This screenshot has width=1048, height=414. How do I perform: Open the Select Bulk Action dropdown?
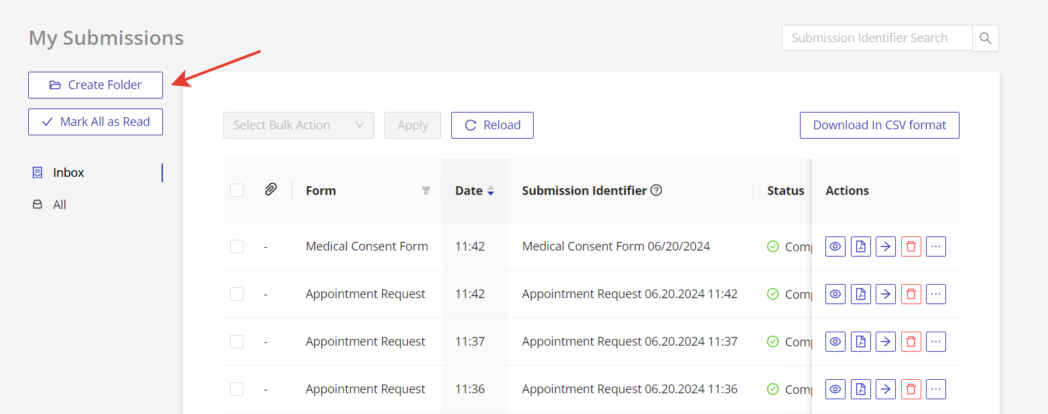click(x=298, y=125)
